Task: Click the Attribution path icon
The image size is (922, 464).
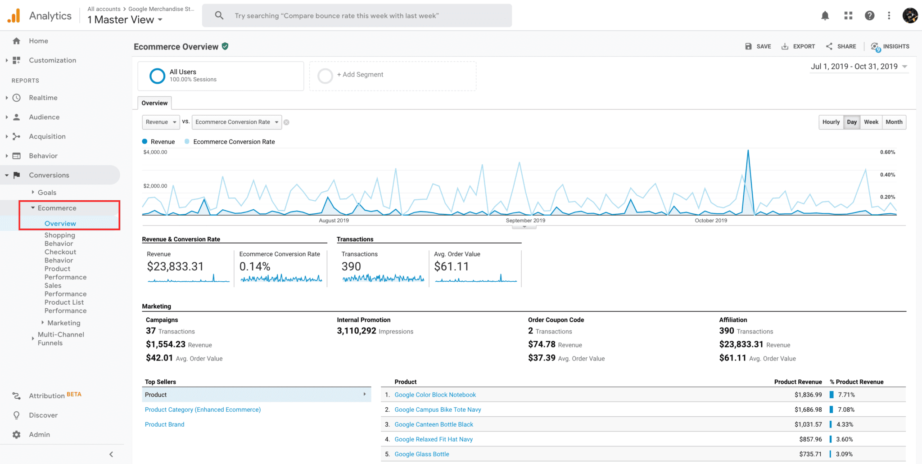Action: click(17, 396)
